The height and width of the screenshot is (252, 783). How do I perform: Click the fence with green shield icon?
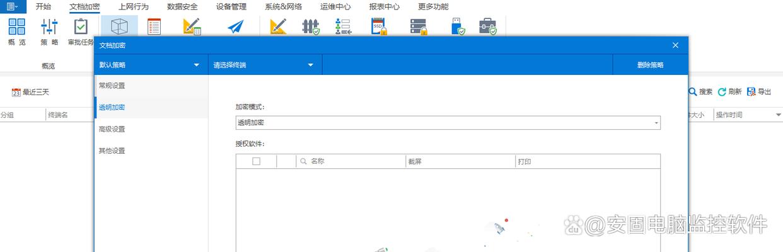311,26
